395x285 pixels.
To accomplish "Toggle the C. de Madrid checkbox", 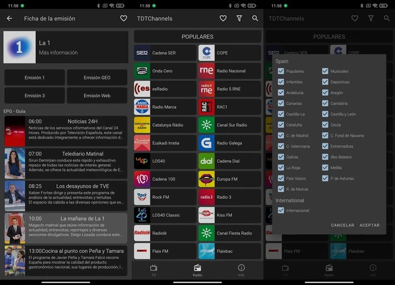I will 281,136.
